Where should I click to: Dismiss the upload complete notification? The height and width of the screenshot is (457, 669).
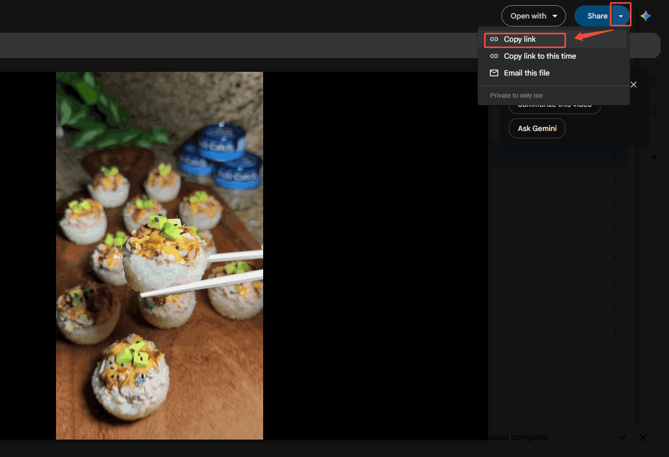pyautogui.click(x=643, y=437)
